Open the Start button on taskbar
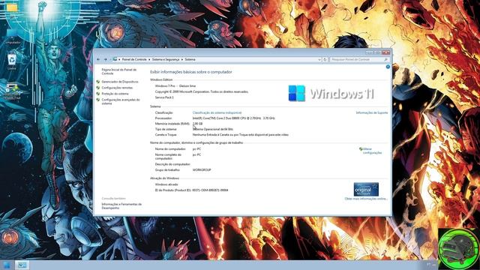The width and height of the screenshot is (480, 270). coord(7,265)
